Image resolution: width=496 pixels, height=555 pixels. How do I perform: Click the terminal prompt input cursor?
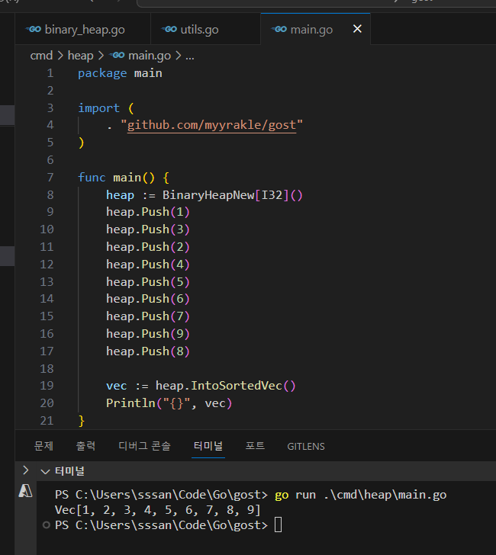coord(278,525)
